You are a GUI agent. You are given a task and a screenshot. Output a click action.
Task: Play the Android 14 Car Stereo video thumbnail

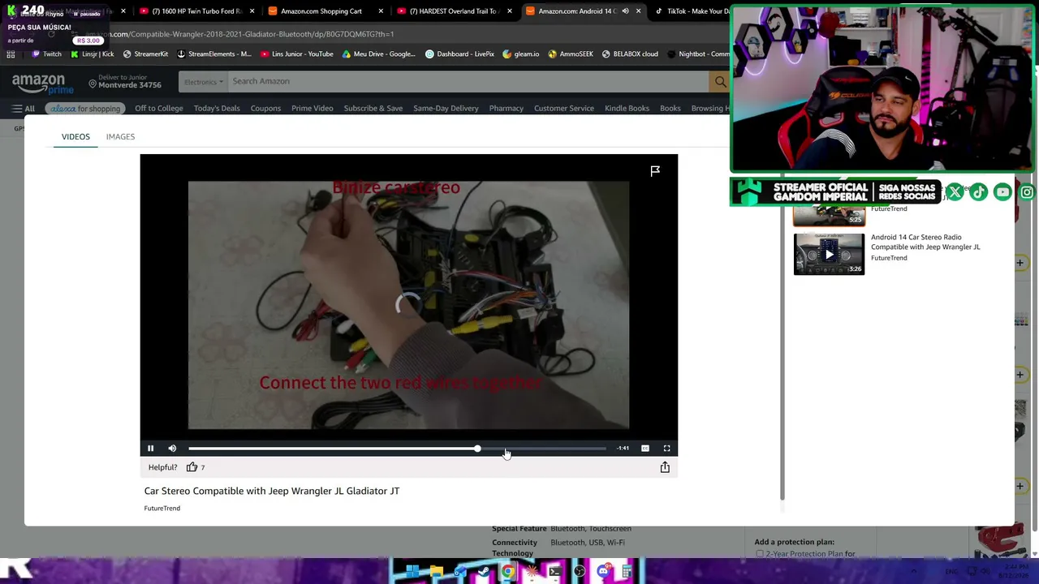[829, 254]
